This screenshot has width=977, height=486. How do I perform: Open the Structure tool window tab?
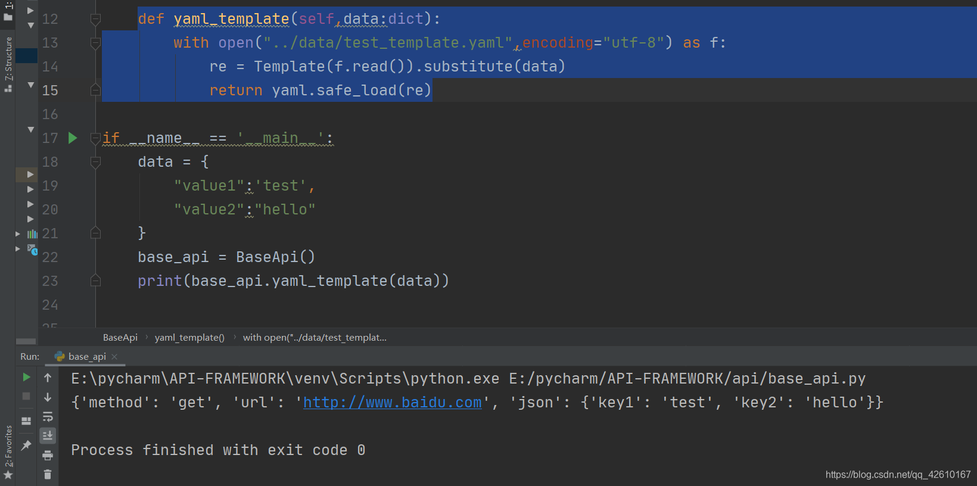[x=8, y=58]
